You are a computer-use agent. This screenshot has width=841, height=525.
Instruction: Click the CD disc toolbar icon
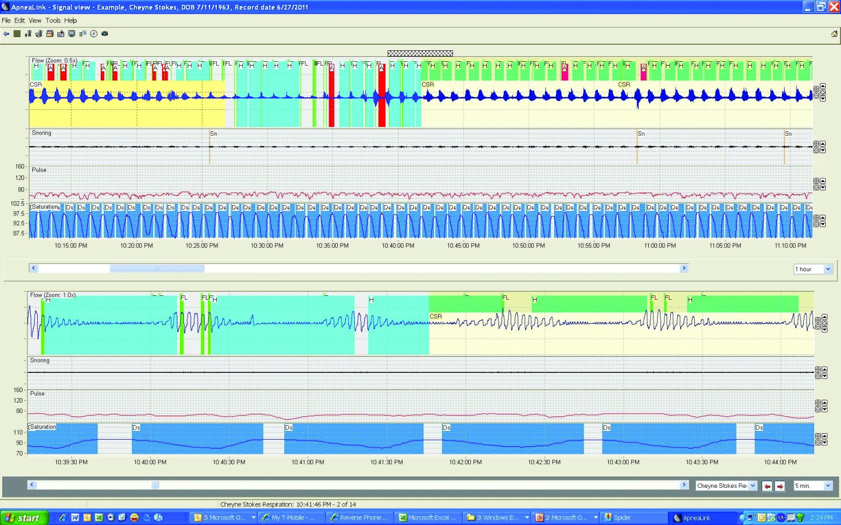click(94, 34)
